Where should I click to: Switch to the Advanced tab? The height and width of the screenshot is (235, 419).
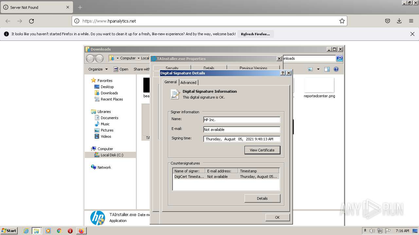tap(188, 83)
